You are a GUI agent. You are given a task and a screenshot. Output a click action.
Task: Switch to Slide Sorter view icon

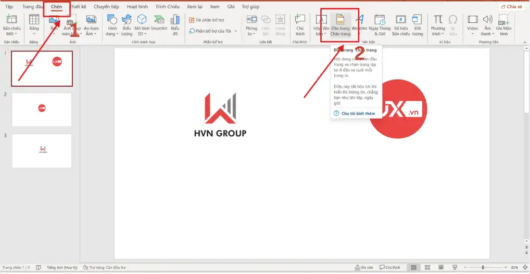click(x=427, y=267)
